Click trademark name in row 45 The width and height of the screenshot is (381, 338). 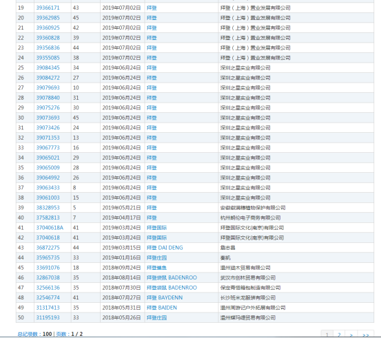coord(156,268)
